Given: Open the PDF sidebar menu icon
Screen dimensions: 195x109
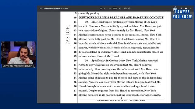Looking at the screenshot, I should [41, 8].
